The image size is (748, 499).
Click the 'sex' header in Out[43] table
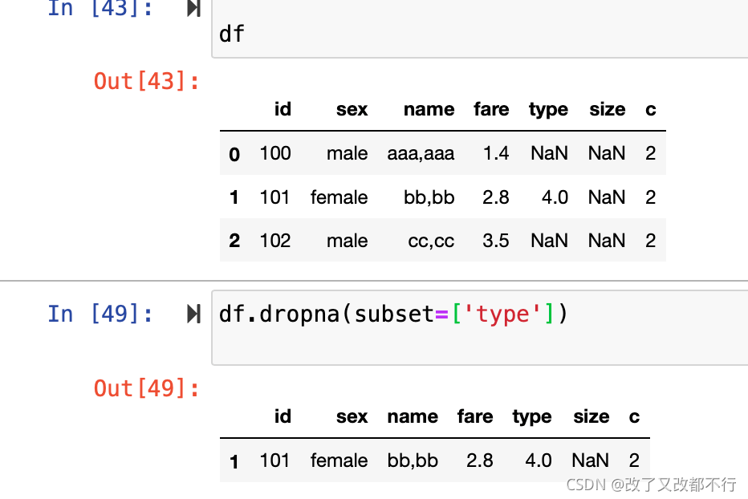click(352, 110)
